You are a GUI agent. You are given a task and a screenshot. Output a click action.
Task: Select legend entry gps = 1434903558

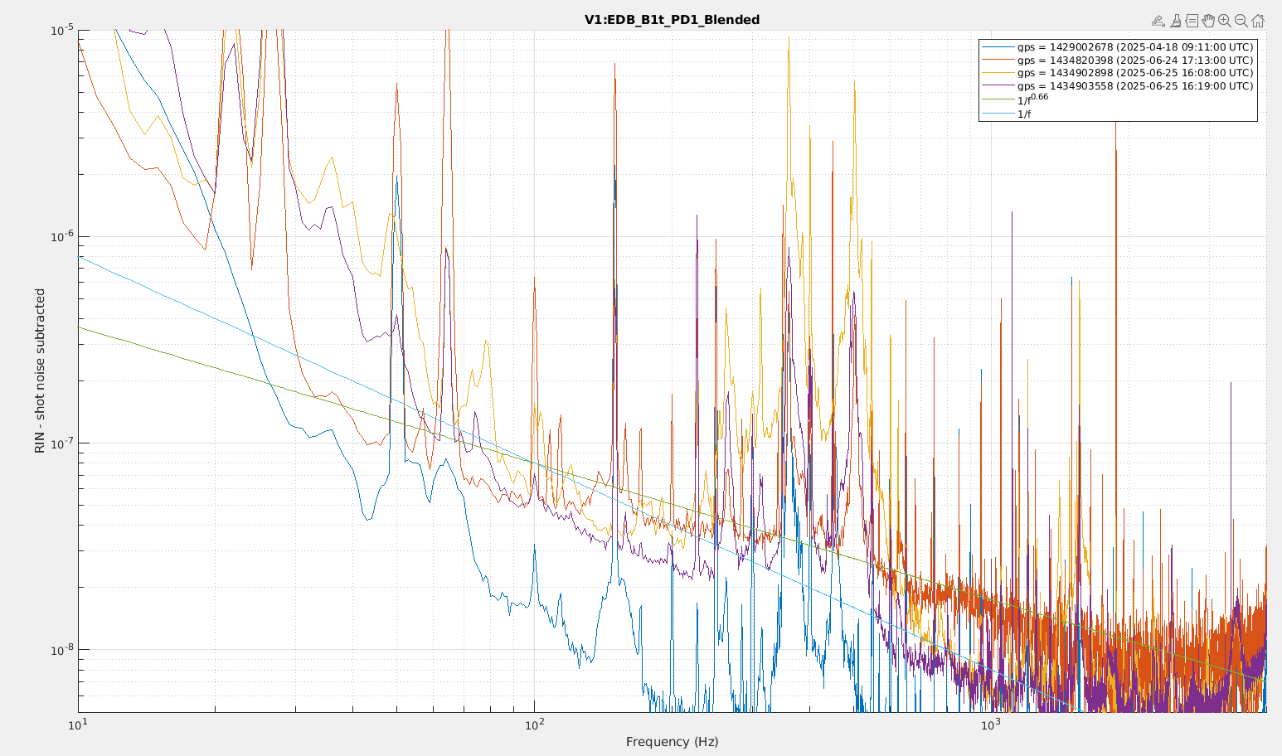(x=1118, y=86)
